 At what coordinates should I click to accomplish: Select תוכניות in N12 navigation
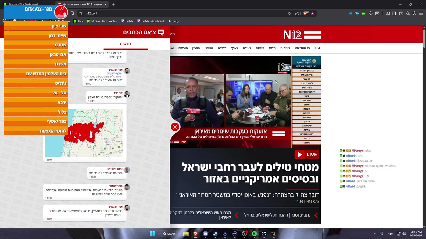(183, 48)
